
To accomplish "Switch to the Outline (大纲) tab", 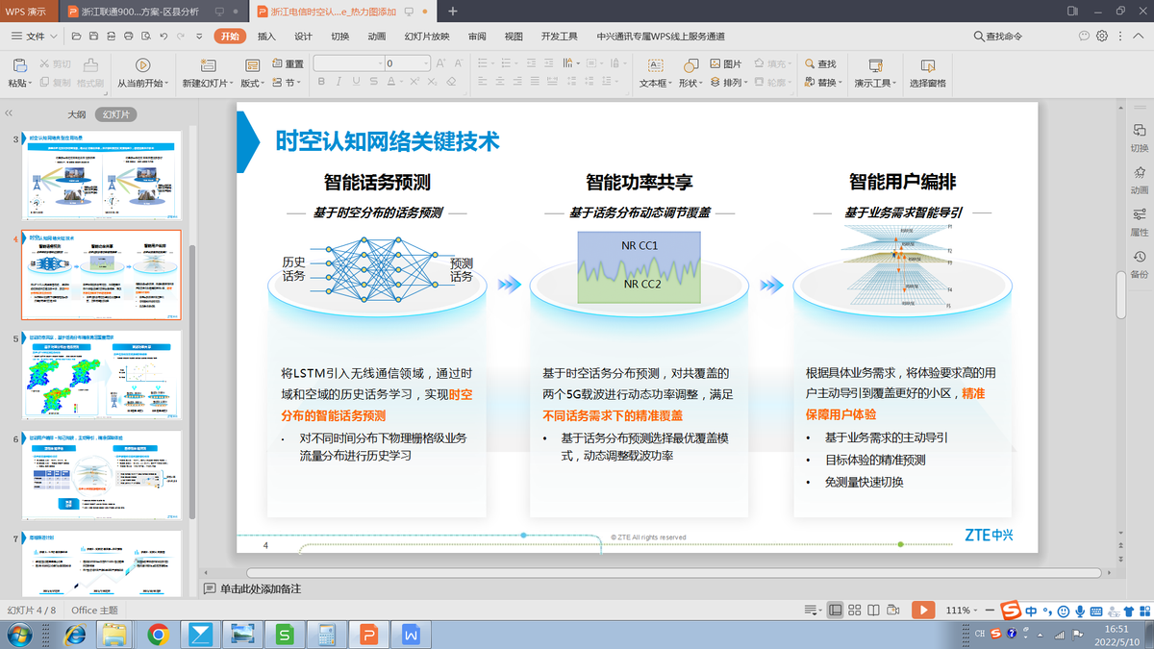I will click(76, 114).
